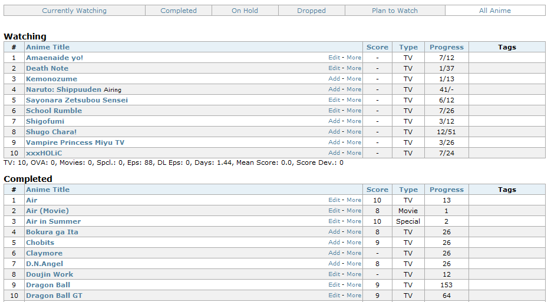
Task: Sort Completed list by Progress header
Action: tap(447, 190)
